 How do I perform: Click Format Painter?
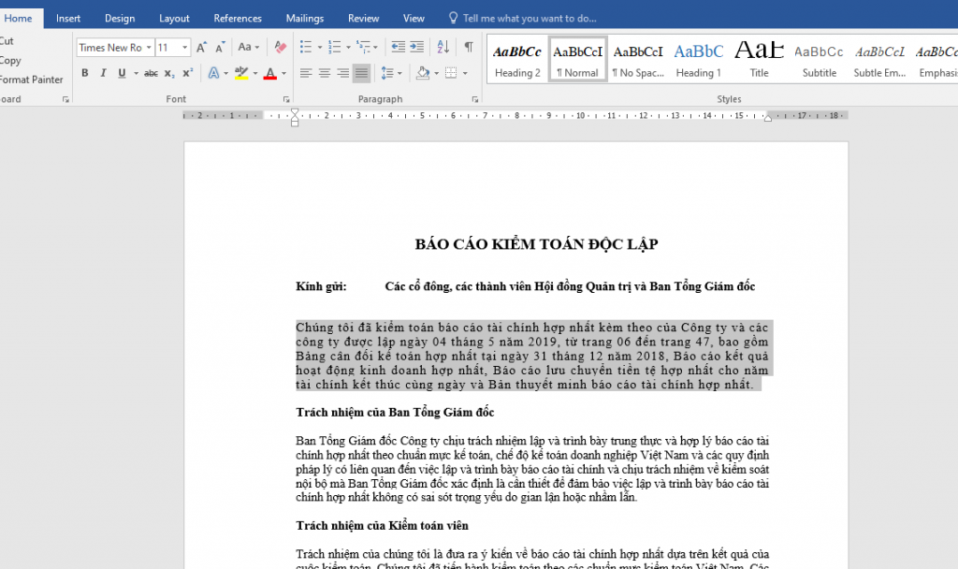[31, 80]
